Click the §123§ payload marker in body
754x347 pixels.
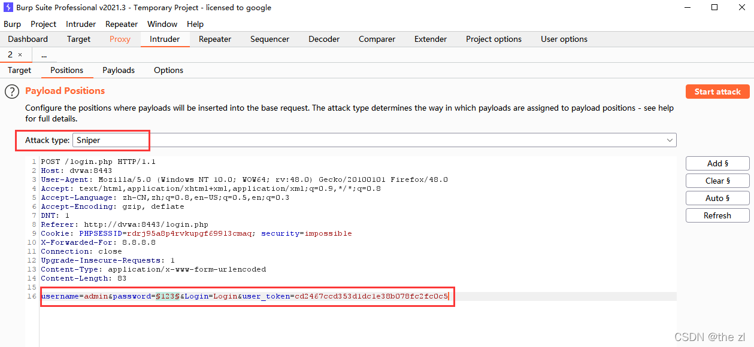point(168,296)
